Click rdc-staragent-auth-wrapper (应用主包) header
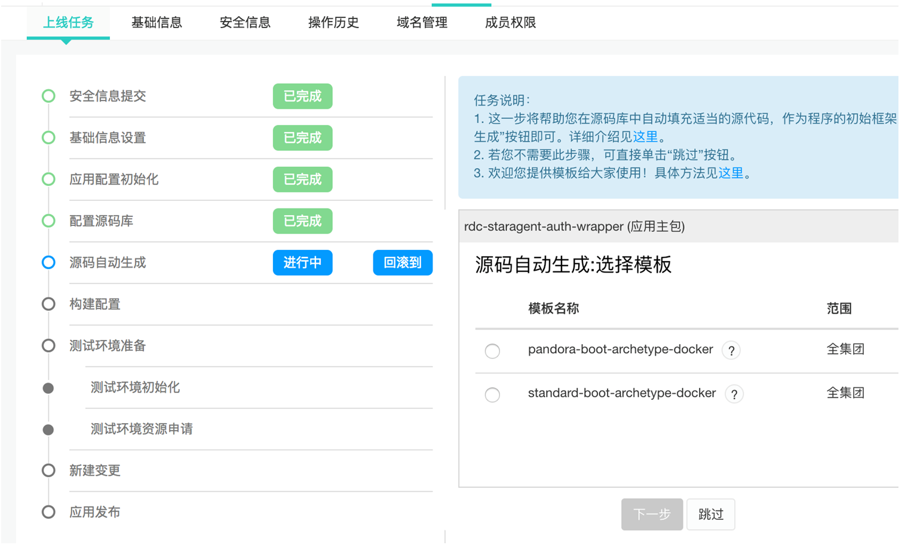 click(x=575, y=226)
